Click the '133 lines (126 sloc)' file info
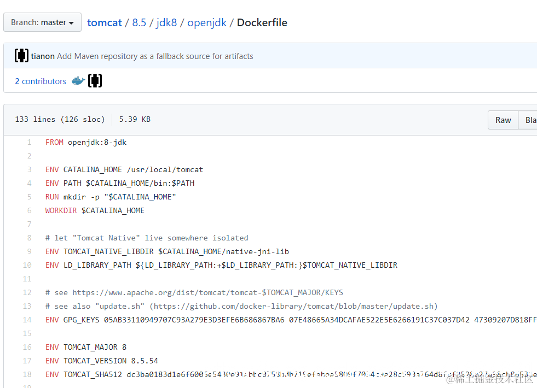The width and height of the screenshot is (537, 388). [x=60, y=119]
